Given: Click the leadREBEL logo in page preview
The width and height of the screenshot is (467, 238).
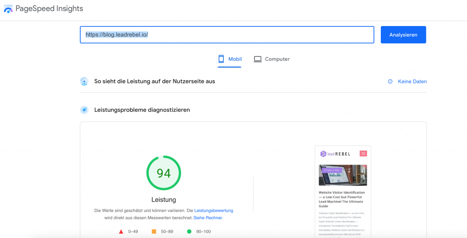Looking at the screenshot, I should (335, 154).
